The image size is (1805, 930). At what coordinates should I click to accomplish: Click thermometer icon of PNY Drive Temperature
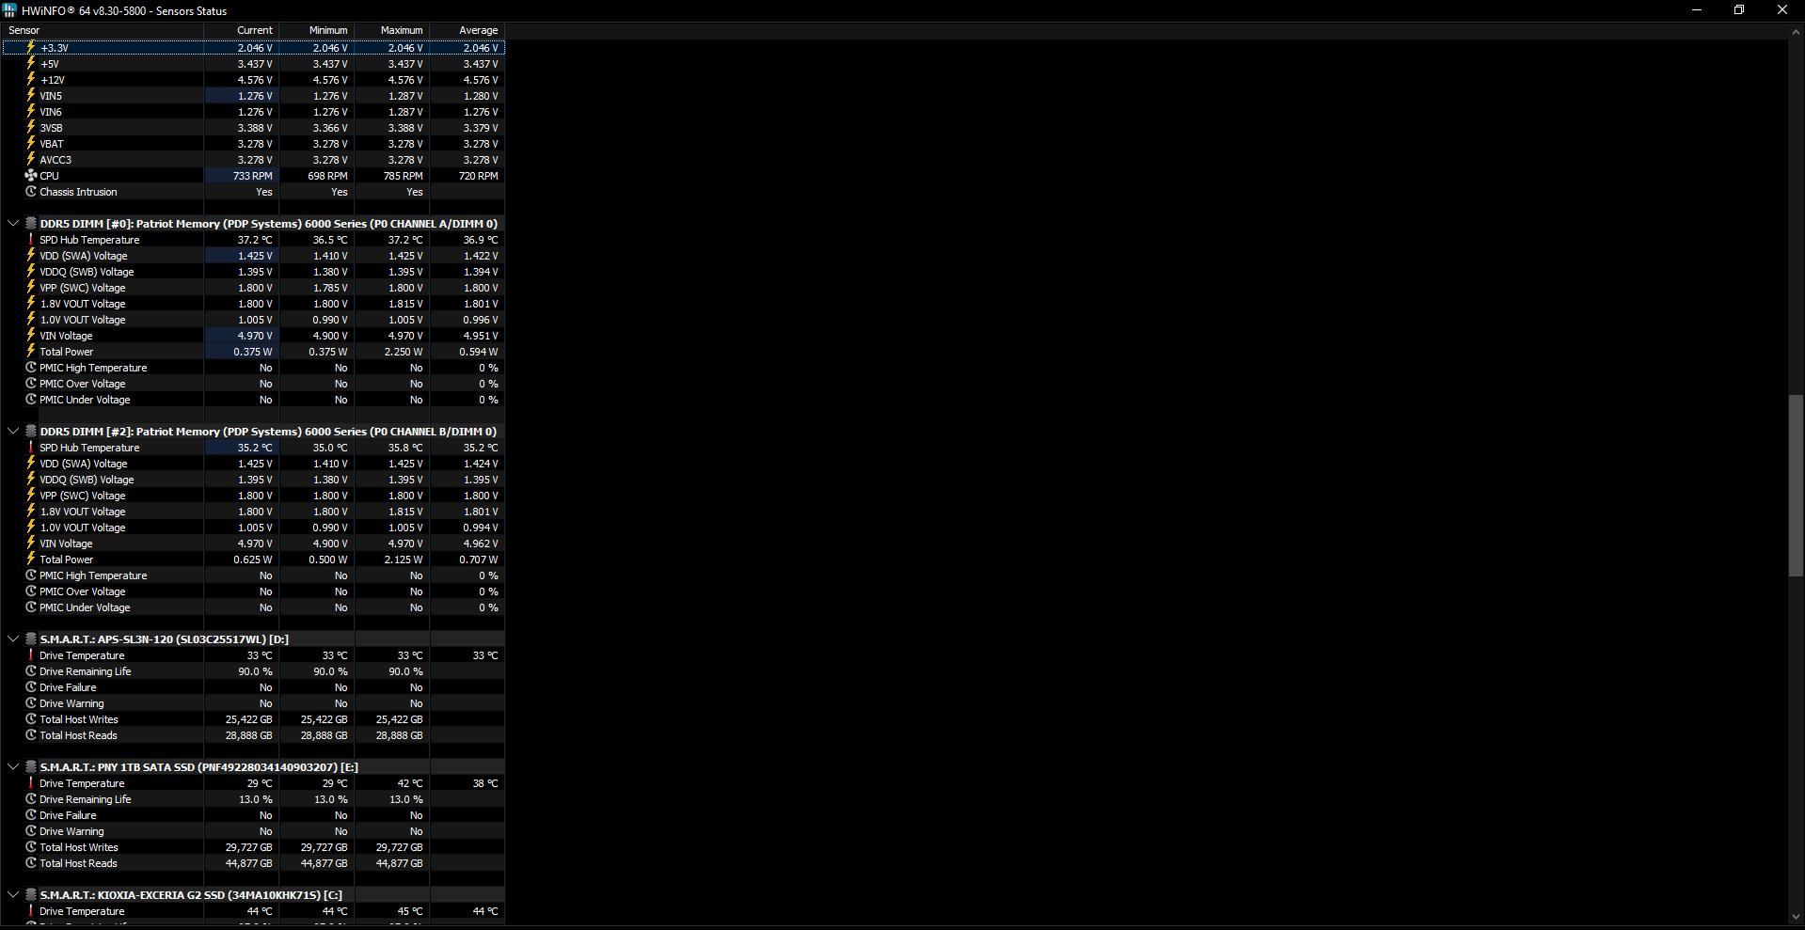(31, 783)
